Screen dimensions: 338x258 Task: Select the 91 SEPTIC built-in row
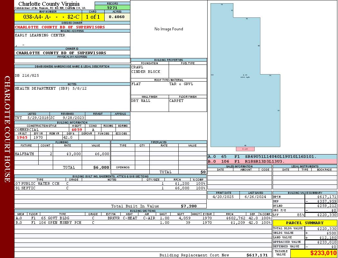pos(110,188)
